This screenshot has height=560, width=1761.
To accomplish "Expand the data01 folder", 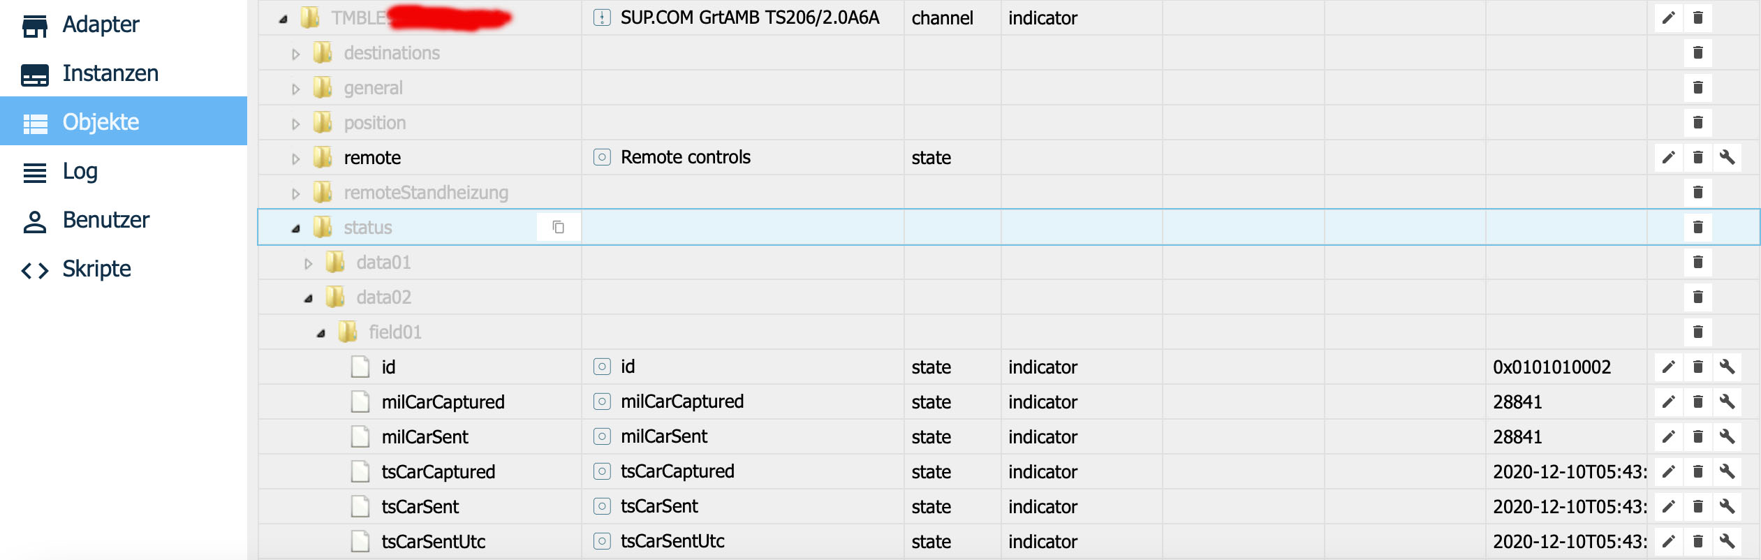I will (x=308, y=263).
